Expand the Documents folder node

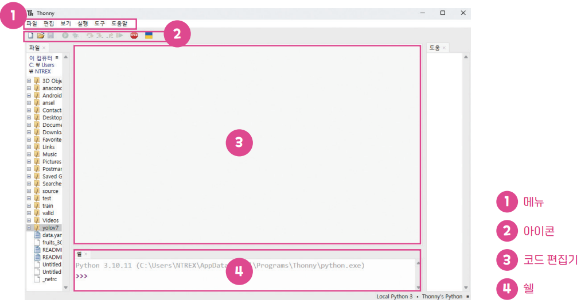coord(29,125)
